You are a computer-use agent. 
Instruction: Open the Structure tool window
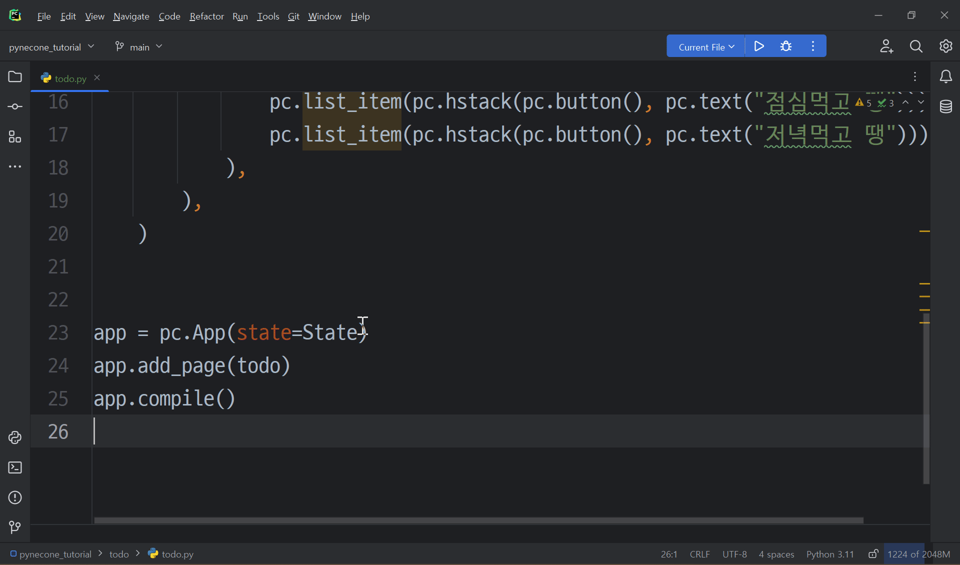coord(15,136)
